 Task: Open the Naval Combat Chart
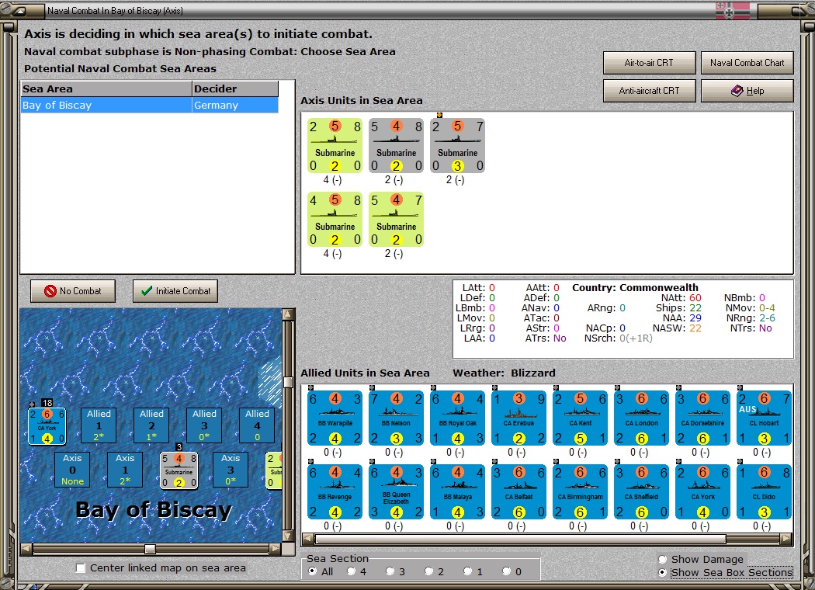pos(747,63)
